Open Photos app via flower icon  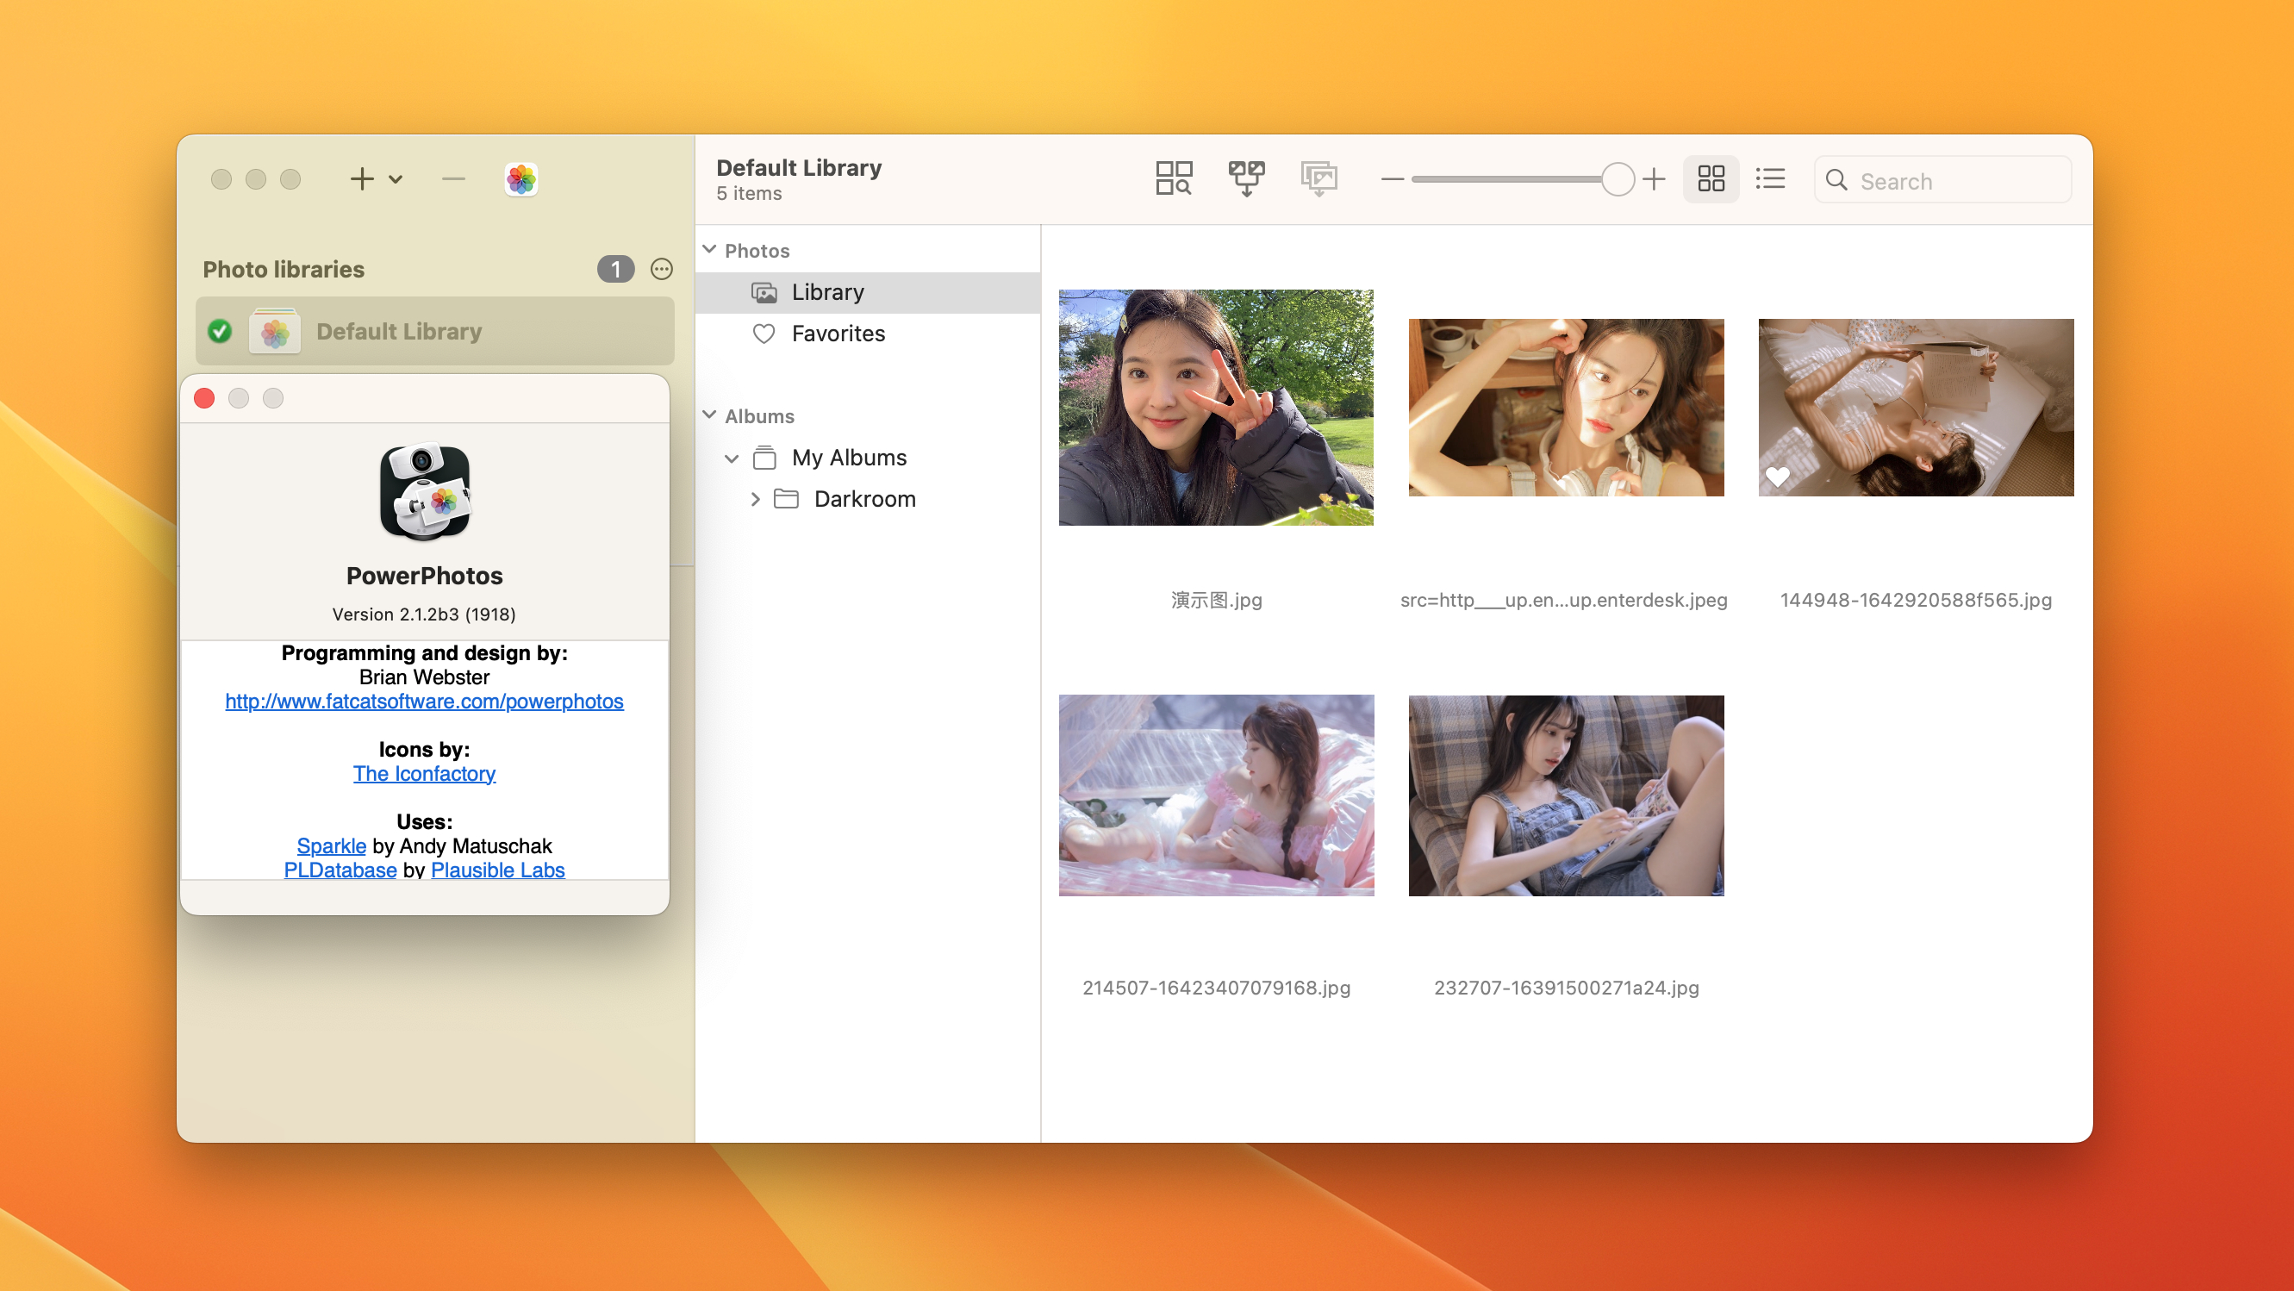point(521,180)
